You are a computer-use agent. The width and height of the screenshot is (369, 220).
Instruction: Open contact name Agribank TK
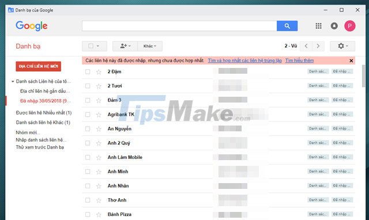coord(121,115)
